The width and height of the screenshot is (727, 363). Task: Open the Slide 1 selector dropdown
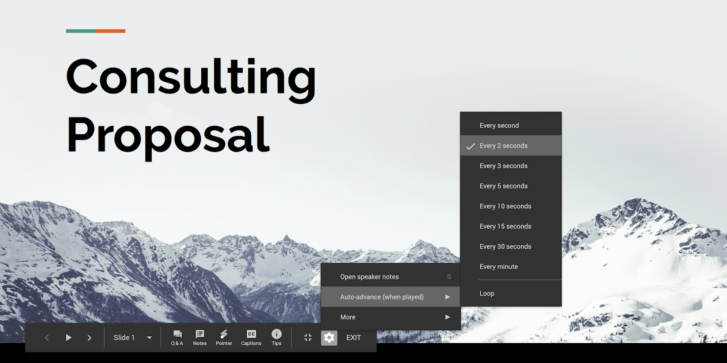pos(133,338)
